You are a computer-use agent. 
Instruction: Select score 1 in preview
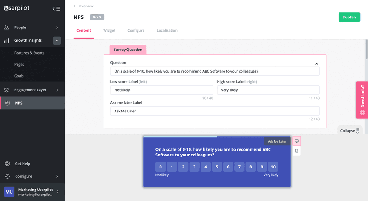(x=172, y=167)
